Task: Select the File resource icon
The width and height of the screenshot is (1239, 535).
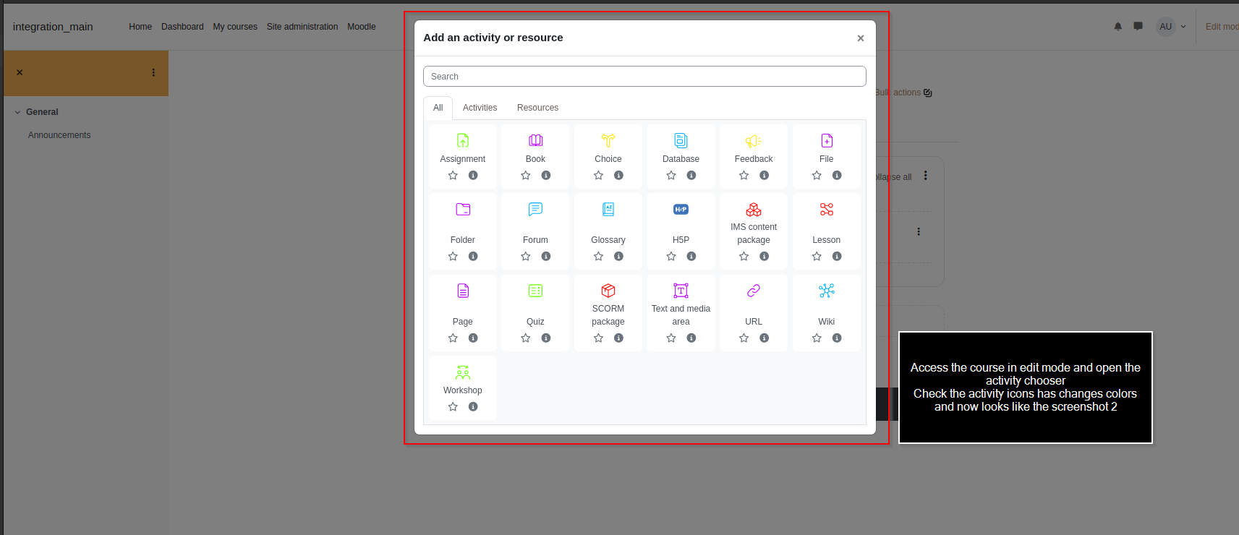Action: click(x=827, y=140)
